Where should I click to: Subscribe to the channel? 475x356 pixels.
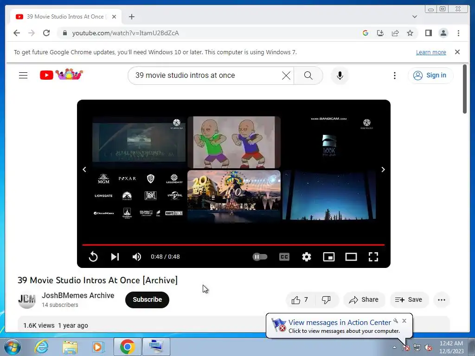[x=147, y=300]
